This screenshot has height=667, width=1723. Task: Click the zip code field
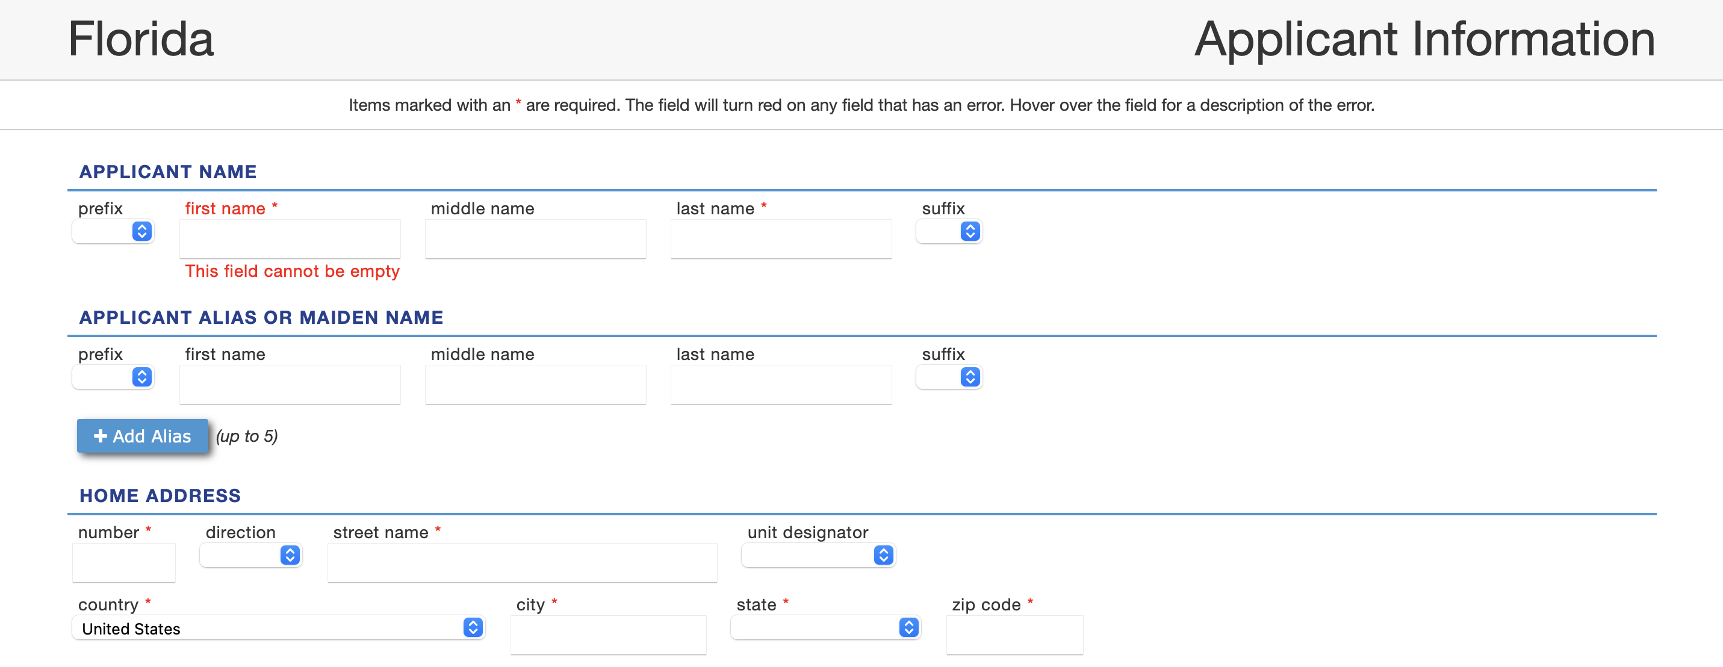(1014, 635)
